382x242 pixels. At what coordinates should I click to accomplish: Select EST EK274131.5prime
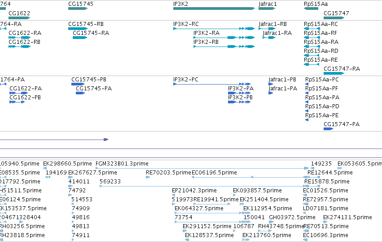347,218
